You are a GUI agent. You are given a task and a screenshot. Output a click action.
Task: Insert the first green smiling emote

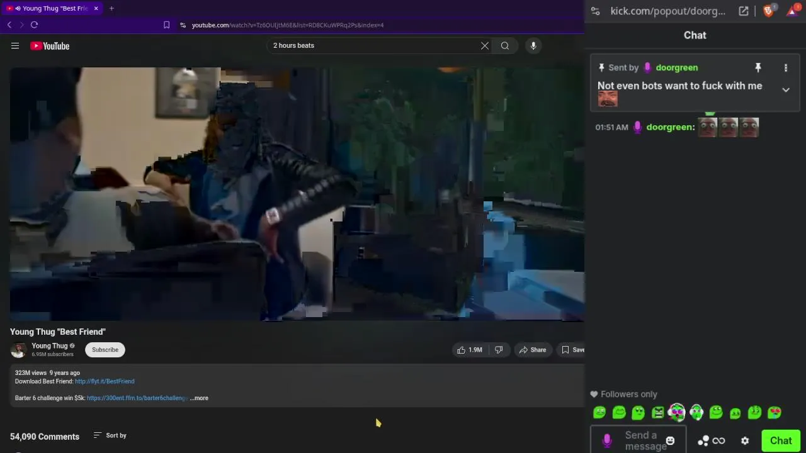click(x=599, y=413)
